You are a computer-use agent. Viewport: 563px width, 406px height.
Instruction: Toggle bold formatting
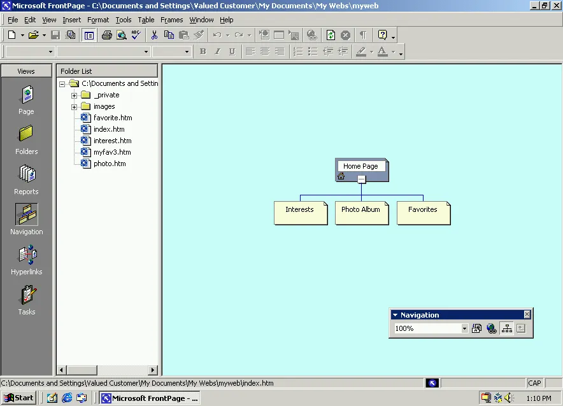(203, 51)
